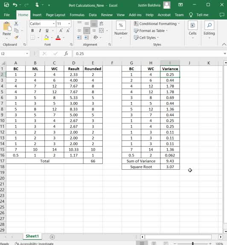227x245 pixels.
Task: Switch to Page Break Preview in status bar
Action: (x=166, y=243)
